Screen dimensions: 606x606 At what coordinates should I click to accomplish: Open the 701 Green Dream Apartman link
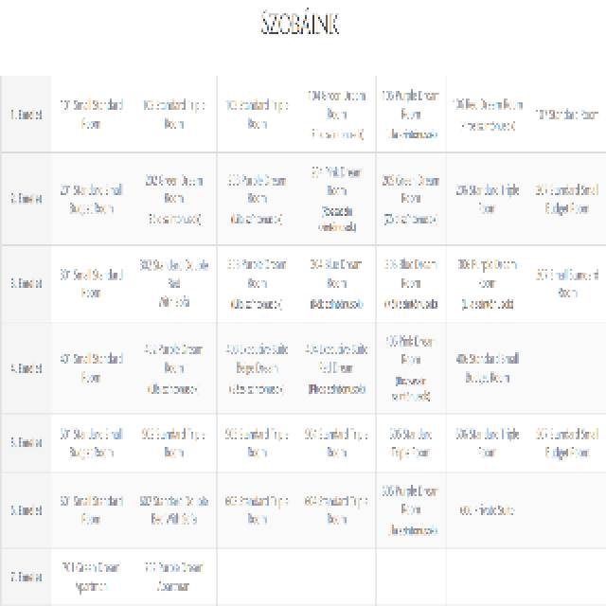(91, 577)
